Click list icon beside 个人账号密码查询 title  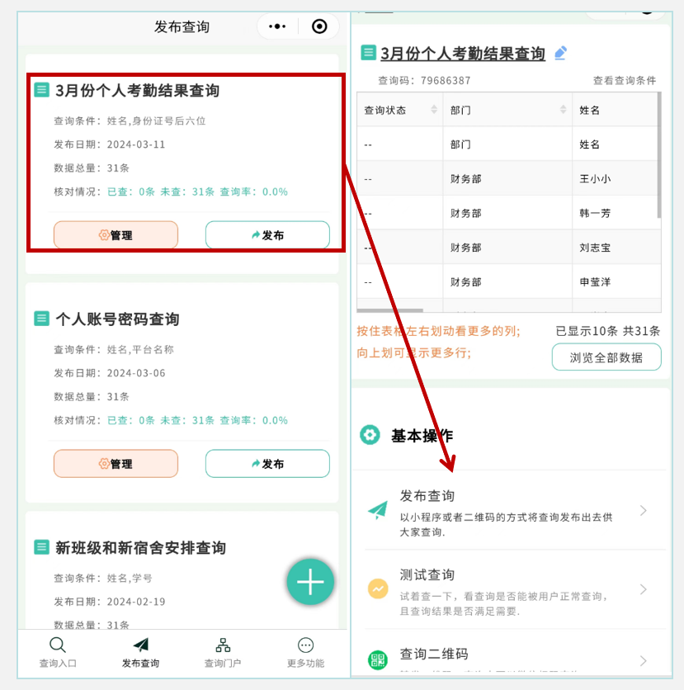tap(42, 319)
